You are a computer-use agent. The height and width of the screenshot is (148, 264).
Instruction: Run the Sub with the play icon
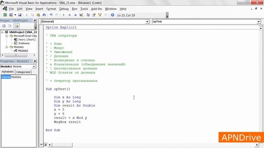(64, 15)
